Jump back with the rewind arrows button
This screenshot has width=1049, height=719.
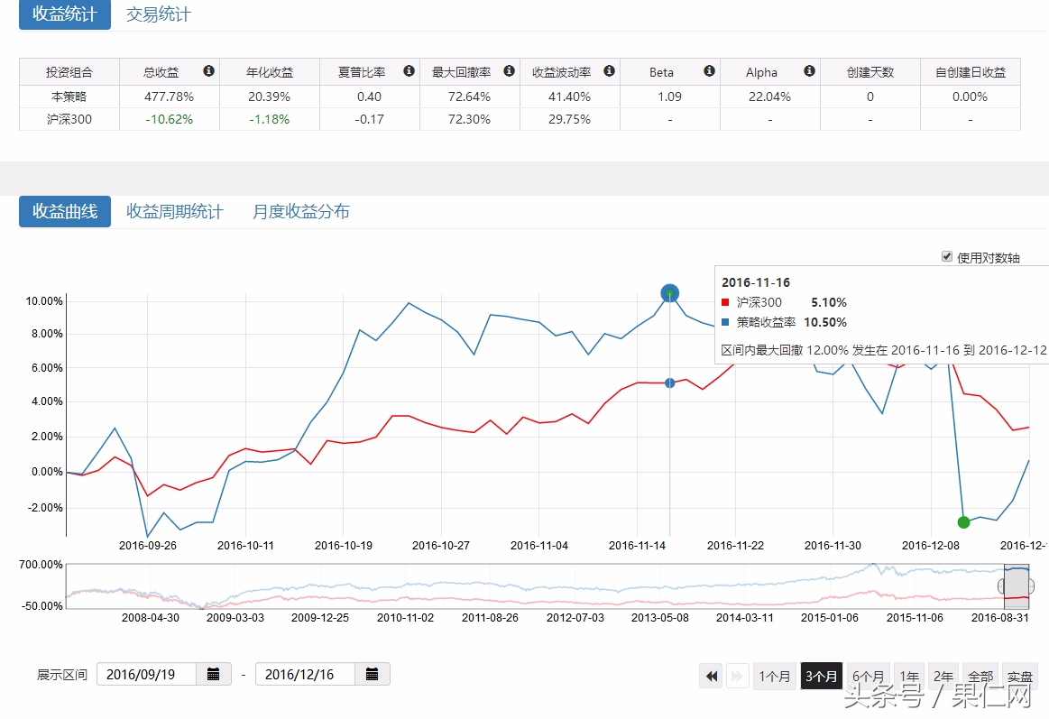[711, 676]
